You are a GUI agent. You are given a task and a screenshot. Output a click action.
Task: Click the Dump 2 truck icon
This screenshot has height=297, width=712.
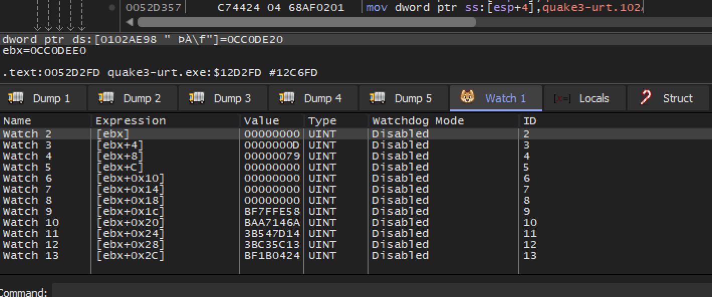pos(106,97)
